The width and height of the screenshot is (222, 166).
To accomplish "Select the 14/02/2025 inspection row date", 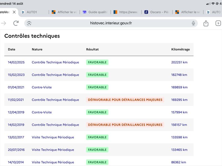I will (16, 62).
